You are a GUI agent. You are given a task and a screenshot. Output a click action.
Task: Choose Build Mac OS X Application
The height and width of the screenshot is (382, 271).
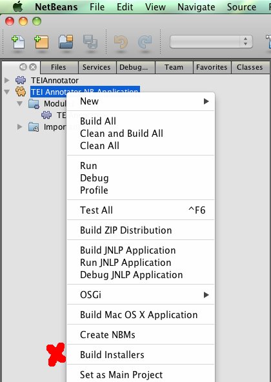[141, 314]
